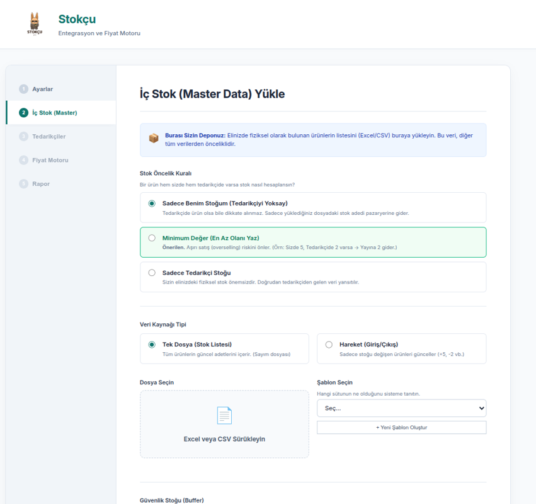Pick Hareket (Giriş/Çıkış) data source type
Screen dimensions: 536x504
point(329,345)
